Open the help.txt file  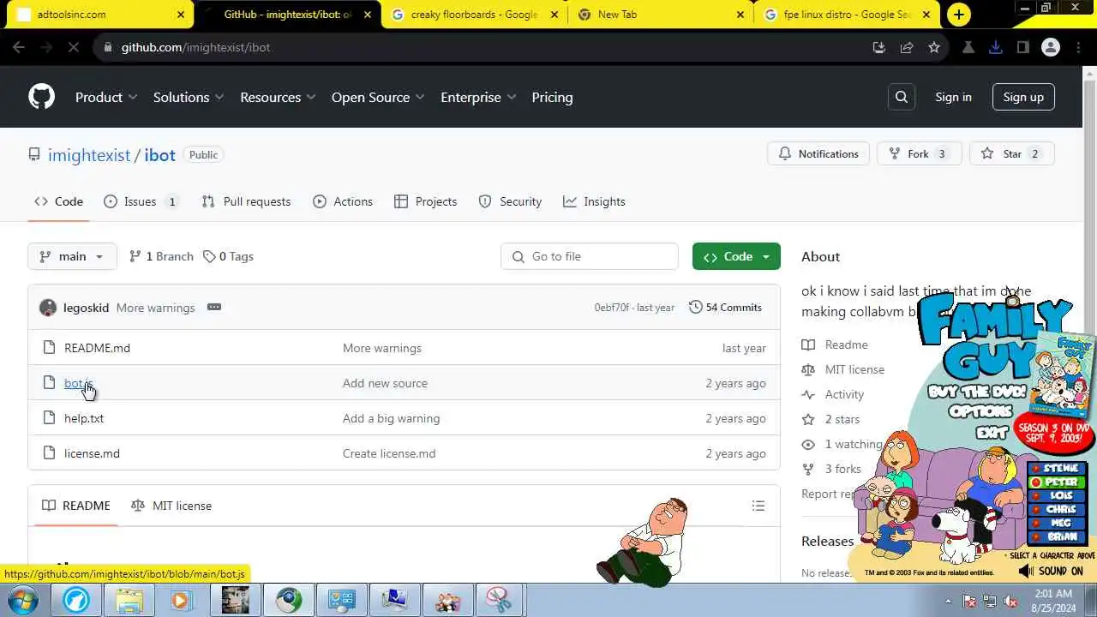point(84,418)
